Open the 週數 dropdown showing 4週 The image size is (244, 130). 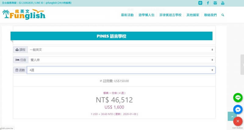[x=121, y=70]
